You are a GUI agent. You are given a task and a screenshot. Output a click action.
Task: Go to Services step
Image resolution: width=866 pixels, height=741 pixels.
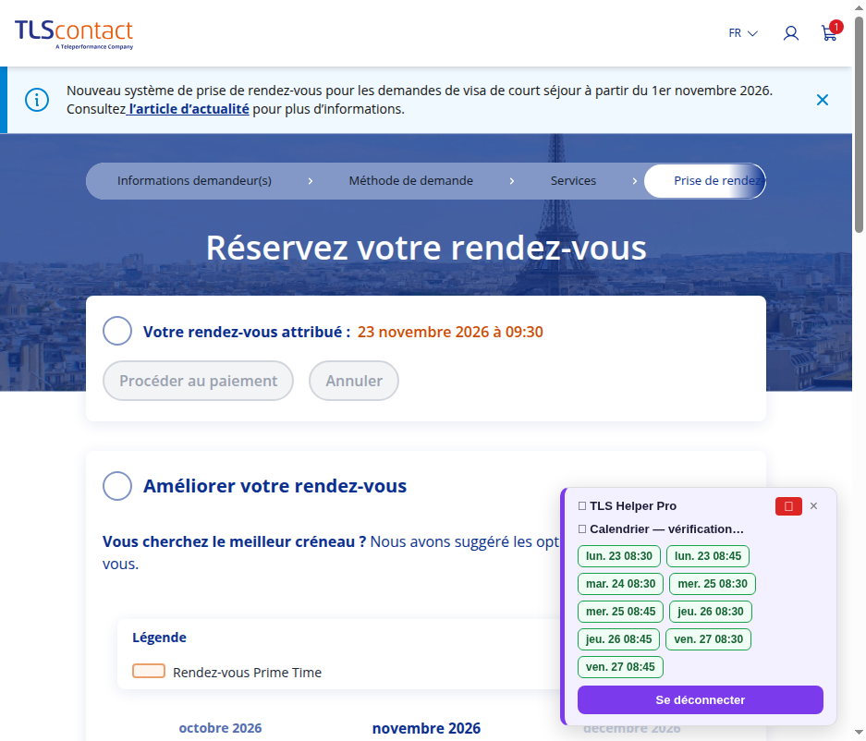tap(573, 180)
